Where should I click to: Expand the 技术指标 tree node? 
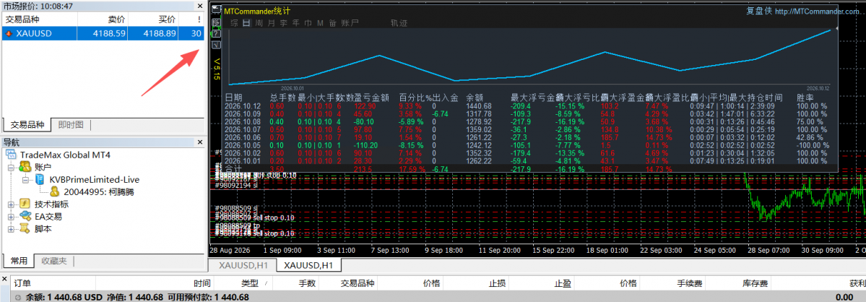click(x=11, y=204)
